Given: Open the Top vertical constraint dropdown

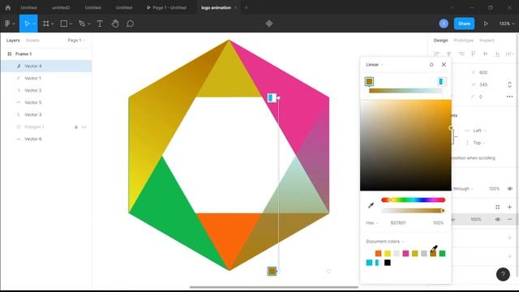Looking at the screenshot, I should click(x=479, y=143).
